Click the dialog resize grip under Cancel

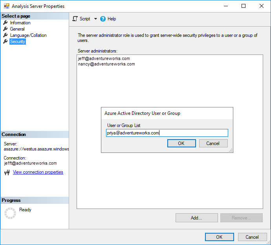coord(231,150)
